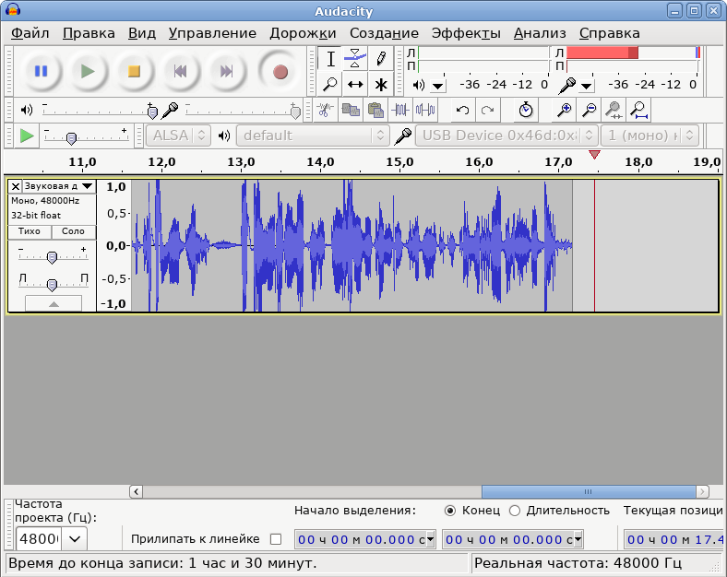Select the Multi-tool asterisk mode

click(x=381, y=84)
